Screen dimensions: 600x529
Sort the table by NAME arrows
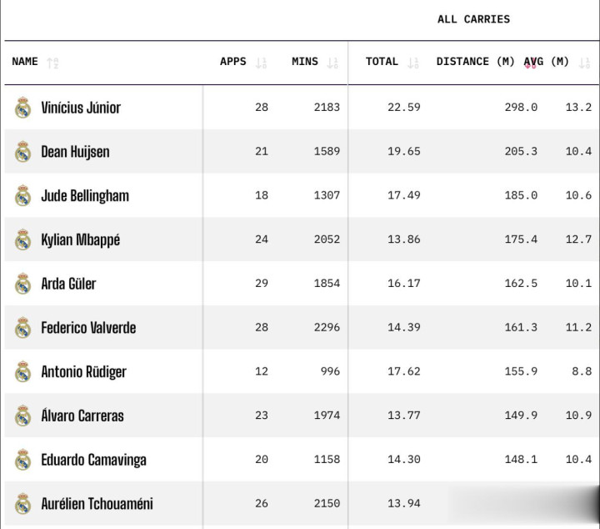53,63
